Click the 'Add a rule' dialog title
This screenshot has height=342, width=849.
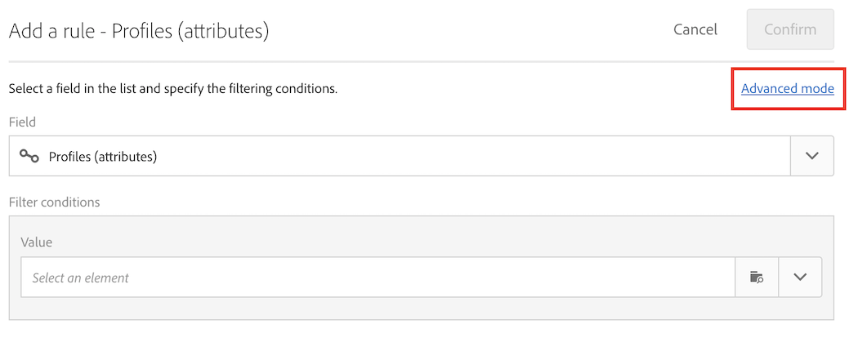pos(138,31)
